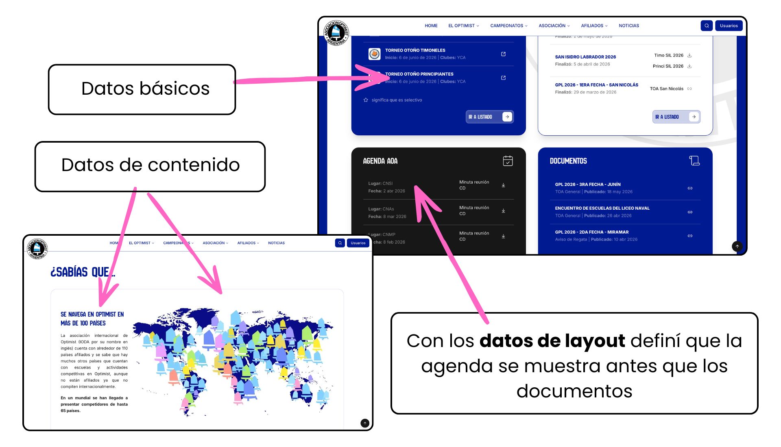Open link icon for Encuentro de Escuelas del Liceo Naval
781x447 pixels.
pos(690,212)
